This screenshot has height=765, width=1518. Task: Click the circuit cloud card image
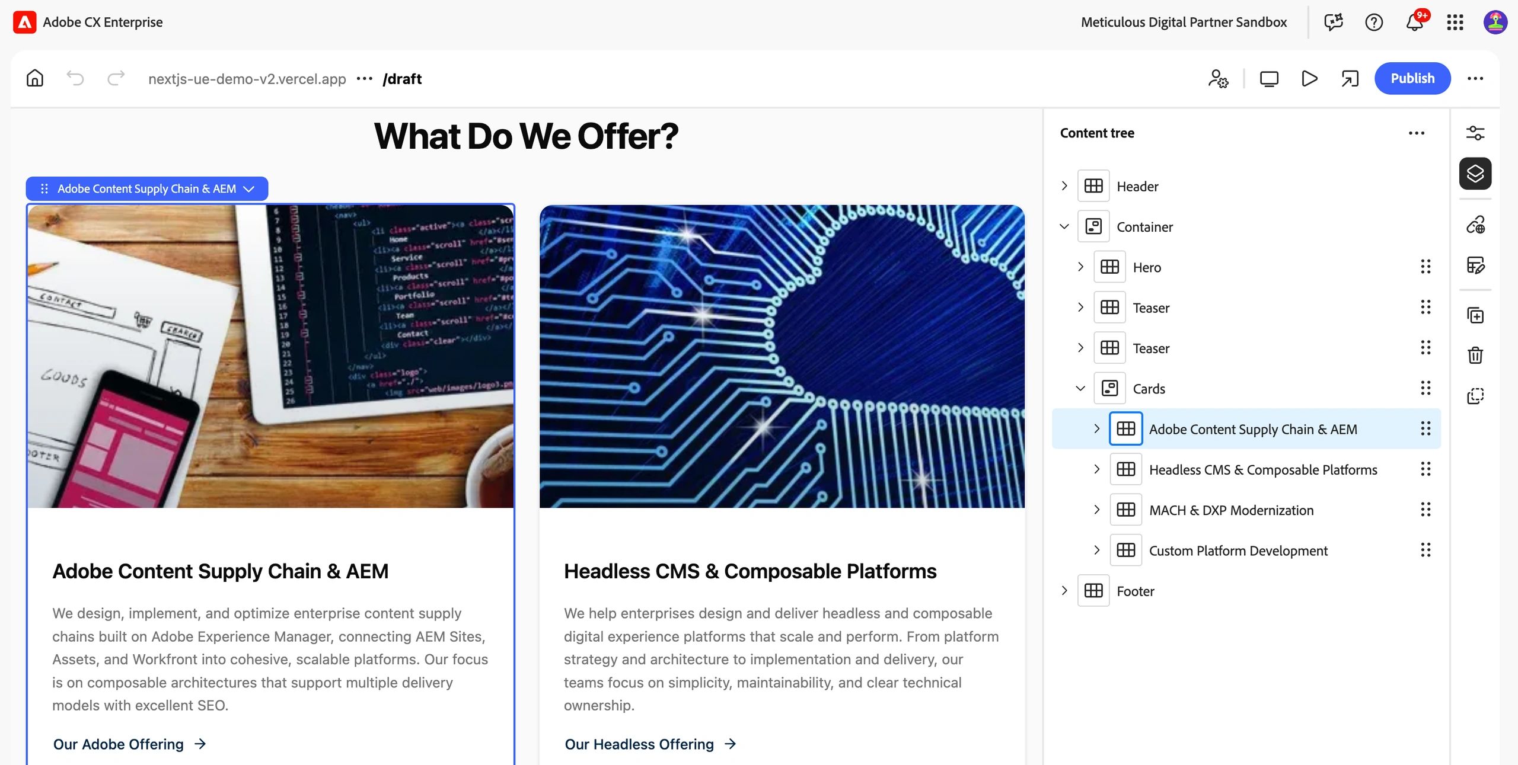tap(782, 356)
